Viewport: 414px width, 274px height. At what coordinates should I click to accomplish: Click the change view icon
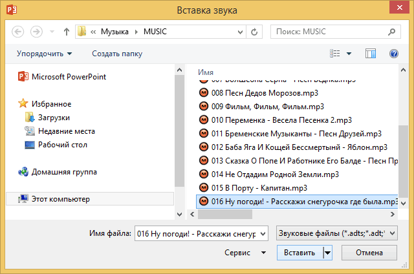pos(335,54)
